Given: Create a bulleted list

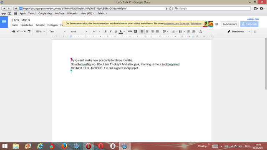Looking at the screenshot, I should [181, 32].
